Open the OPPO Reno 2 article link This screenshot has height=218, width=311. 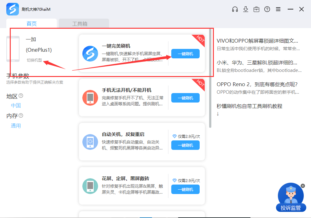(257, 84)
